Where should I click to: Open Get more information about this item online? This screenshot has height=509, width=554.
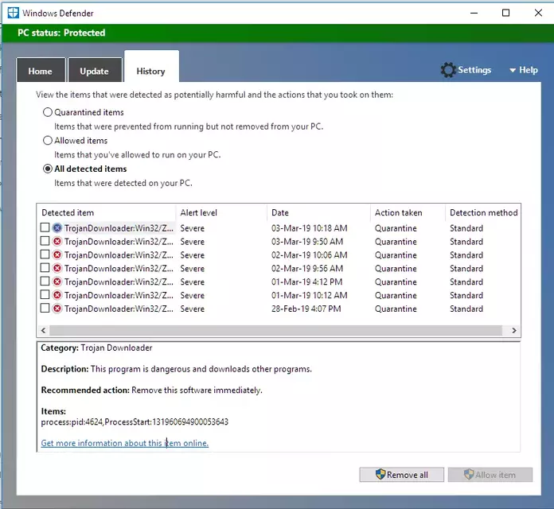click(125, 443)
